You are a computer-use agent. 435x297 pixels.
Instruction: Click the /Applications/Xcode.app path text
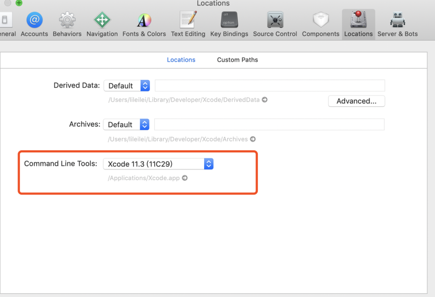144,178
